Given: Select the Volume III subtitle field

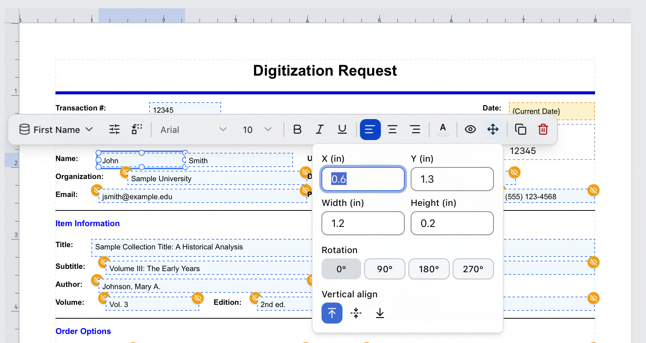Looking at the screenshot, I should pyautogui.click(x=209, y=268).
